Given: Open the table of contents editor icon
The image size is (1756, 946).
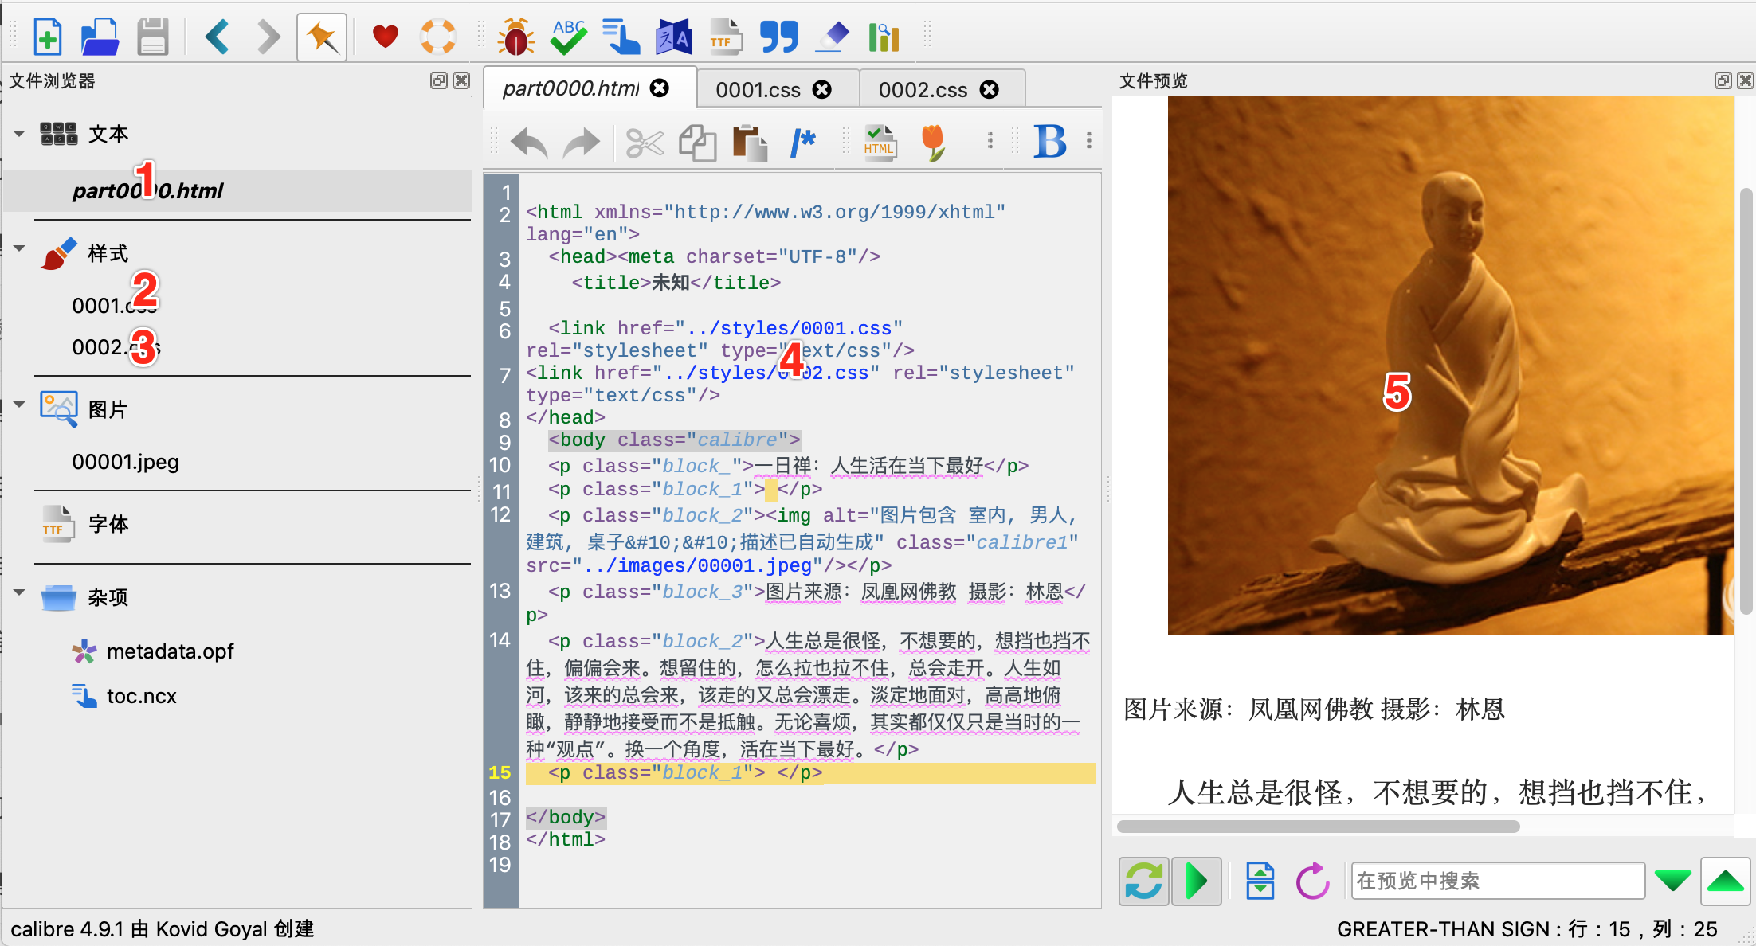Looking at the screenshot, I should pyautogui.click(x=621, y=37).
